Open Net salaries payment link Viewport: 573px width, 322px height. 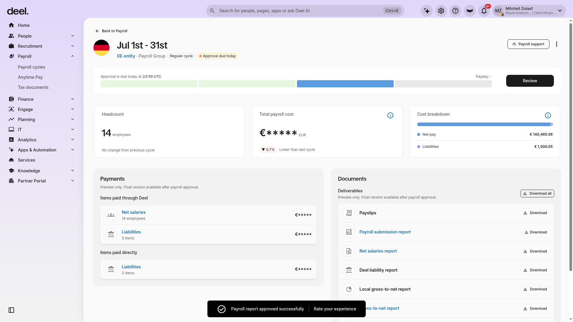click(x=134, y=212)
